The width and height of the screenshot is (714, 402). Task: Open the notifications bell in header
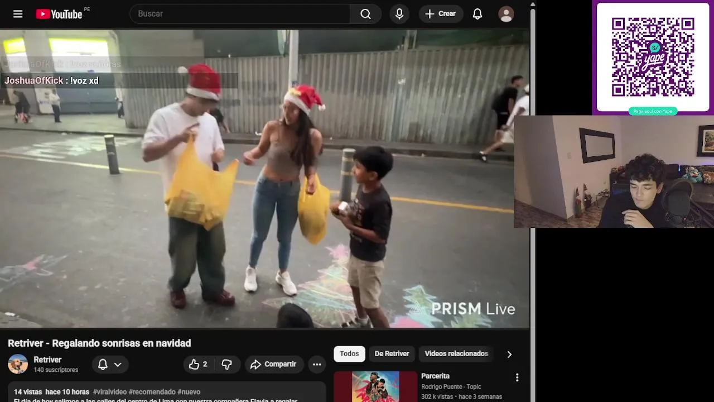(477, 14)
